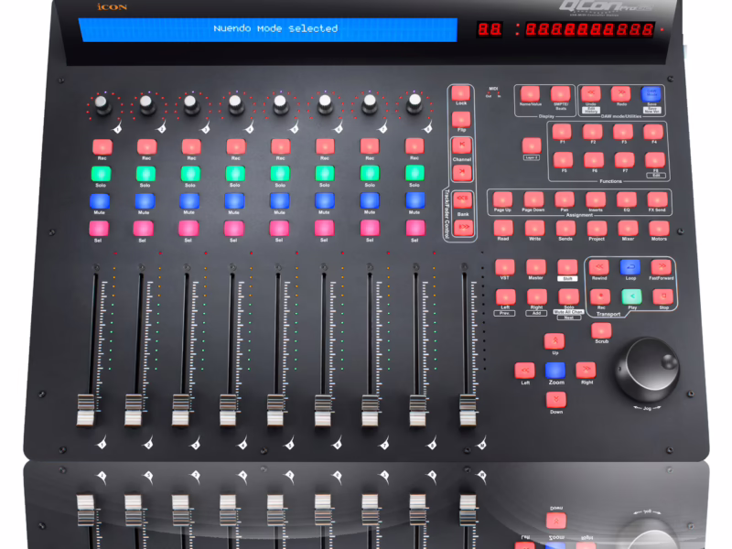Tap the Left arrow beside Zoom
Screen dimensions: 732x549
tap(524, 371)
